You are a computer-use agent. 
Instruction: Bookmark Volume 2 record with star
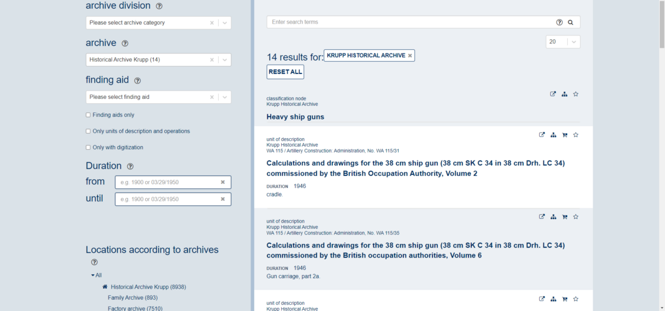click(575, 134)
